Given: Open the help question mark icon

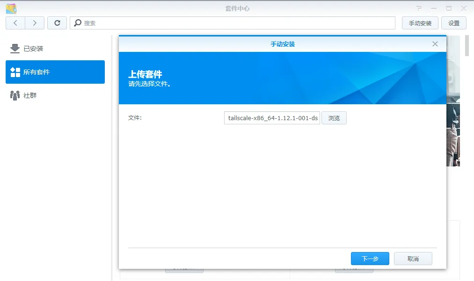Looking at the screenshot, I should coord(419,8).
